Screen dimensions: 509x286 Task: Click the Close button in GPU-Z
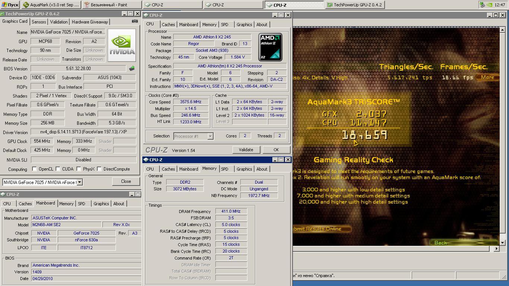point(126,181)
